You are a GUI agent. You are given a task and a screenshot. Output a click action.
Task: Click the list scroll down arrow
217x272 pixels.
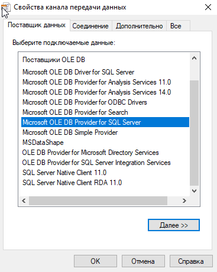point(195,191)
